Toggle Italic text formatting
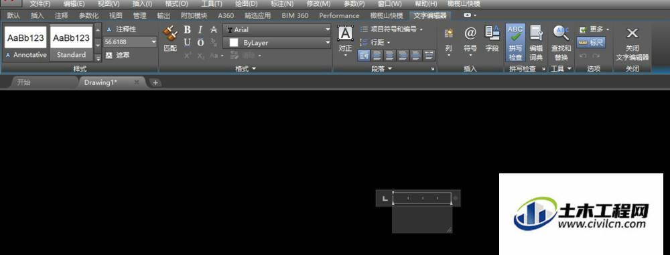 tap(200, 30)
